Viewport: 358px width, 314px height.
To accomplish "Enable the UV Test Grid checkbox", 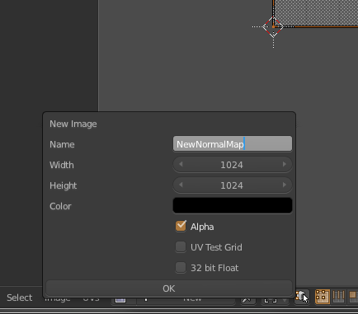I will click(181, 246).
